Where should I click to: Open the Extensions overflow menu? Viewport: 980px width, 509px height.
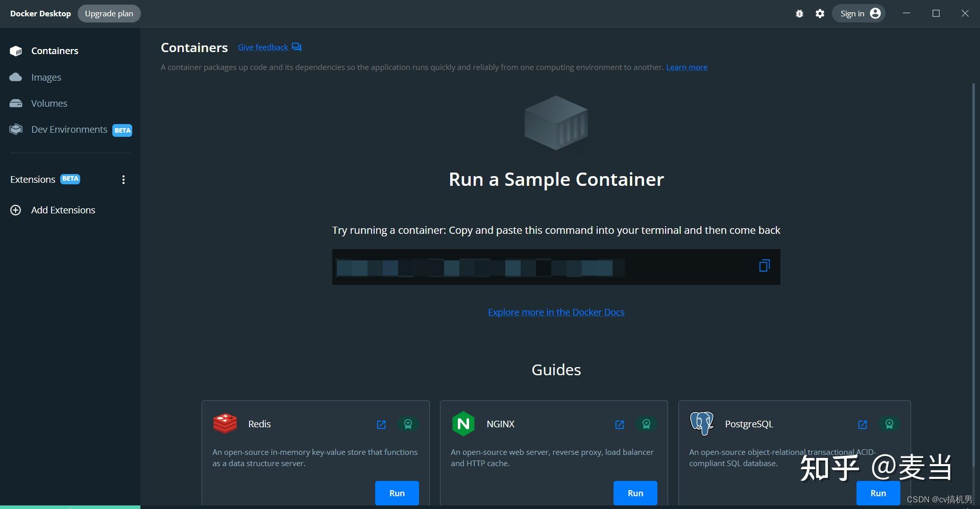click(x=123, y=179)
